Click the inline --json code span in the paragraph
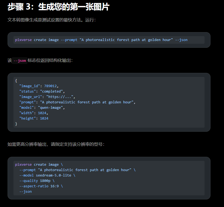This screenshot has height=207, width=224. 21,60
